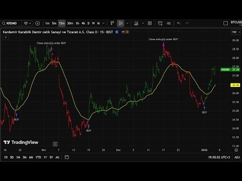The image size is (242, 181).
Task: Click the Nov label on time axis
Action: click(x=44, y=150)
